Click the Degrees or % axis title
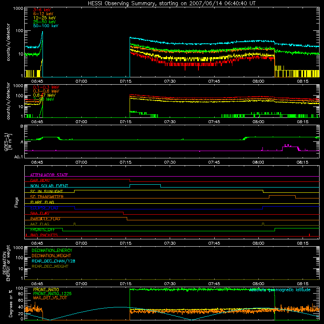Image resolution: width=324 pixels, height=324 pixels. pos(11,303)
